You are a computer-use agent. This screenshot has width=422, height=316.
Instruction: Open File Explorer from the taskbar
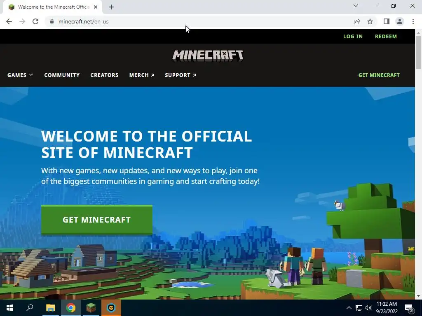coord(50,308)
